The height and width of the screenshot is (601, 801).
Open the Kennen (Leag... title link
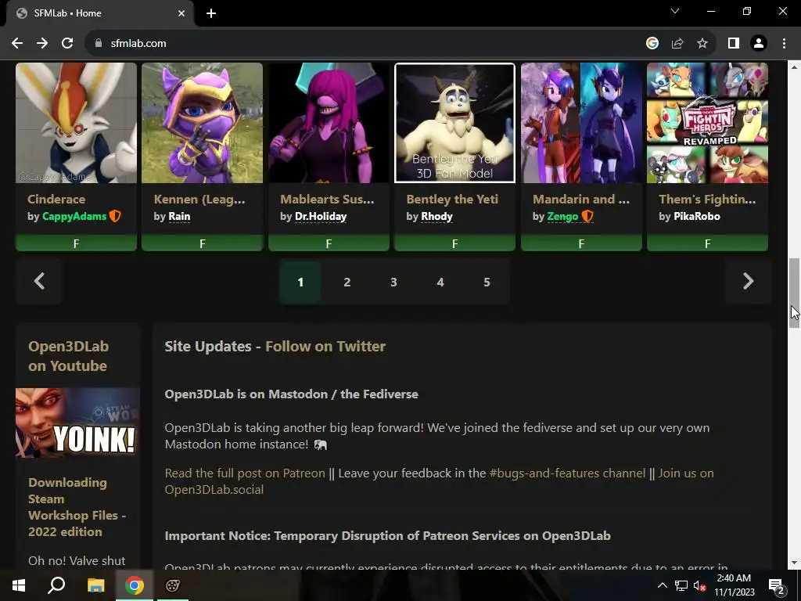click(199, 200)
